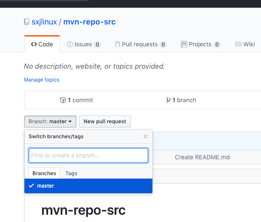261x222 pixels.
Task: Click the Branch dropdown caret arrow
Action: click(x=70, y=122)
